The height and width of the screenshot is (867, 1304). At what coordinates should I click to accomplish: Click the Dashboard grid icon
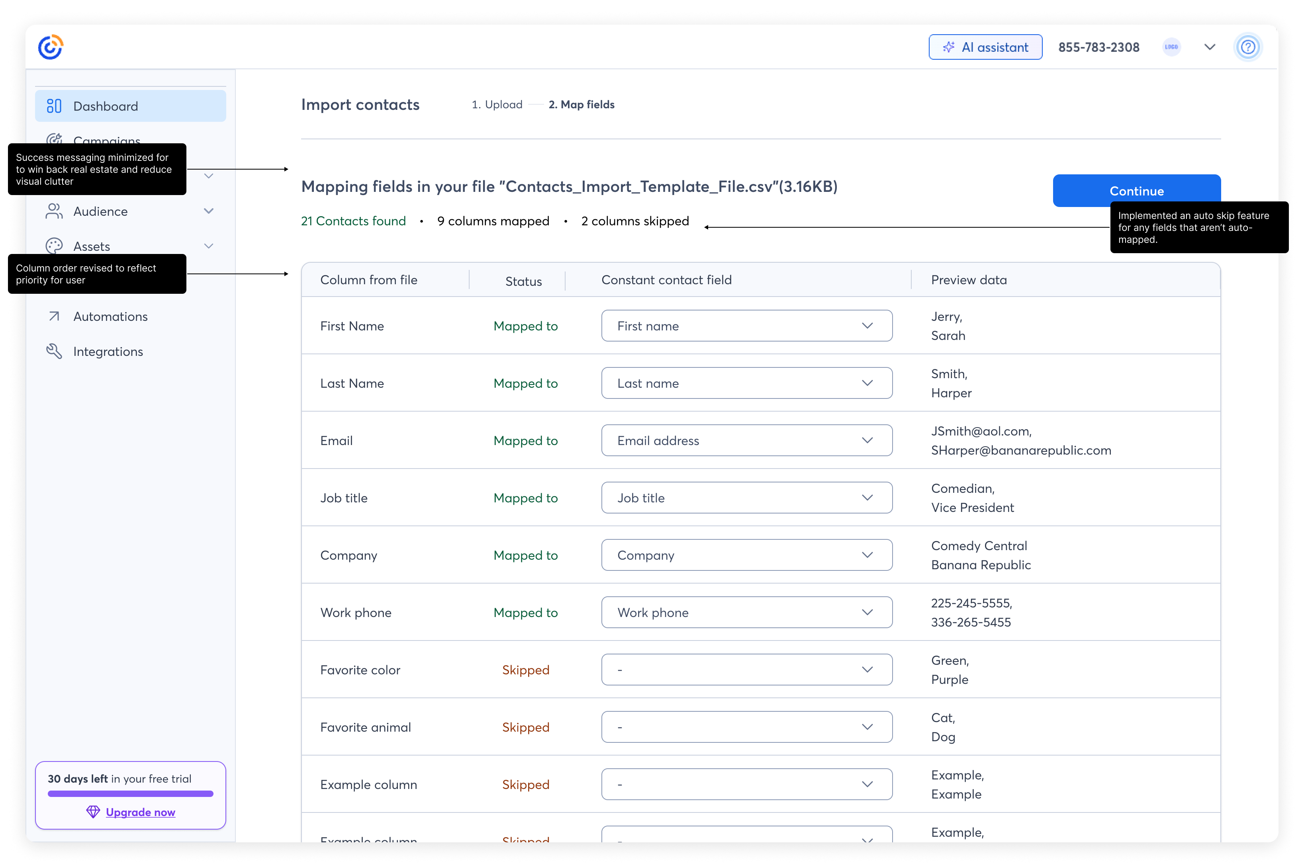(x=54, y=106)
